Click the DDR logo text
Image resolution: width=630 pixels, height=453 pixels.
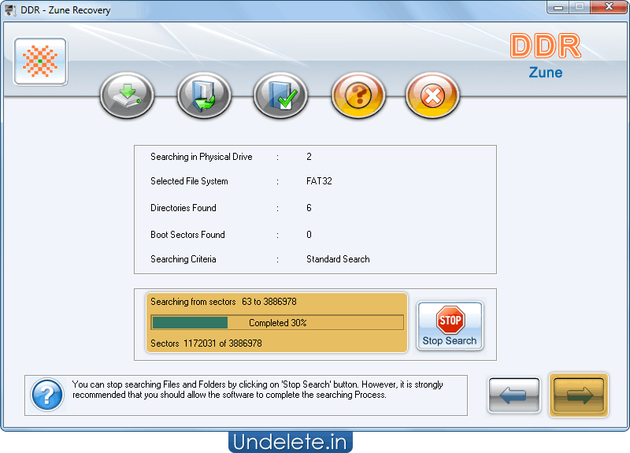(545, 46)
